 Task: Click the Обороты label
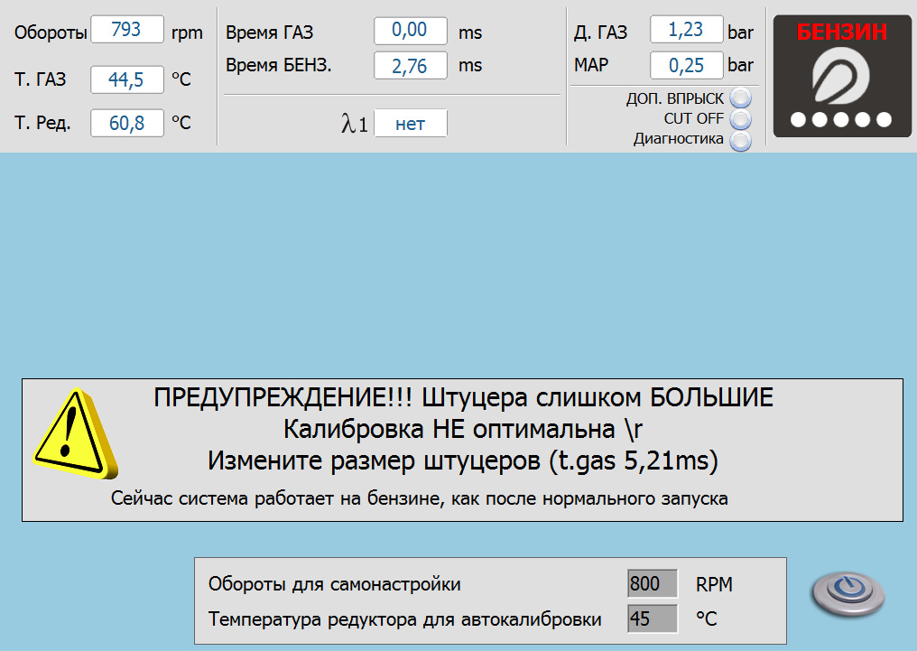(x=51, y=33)
